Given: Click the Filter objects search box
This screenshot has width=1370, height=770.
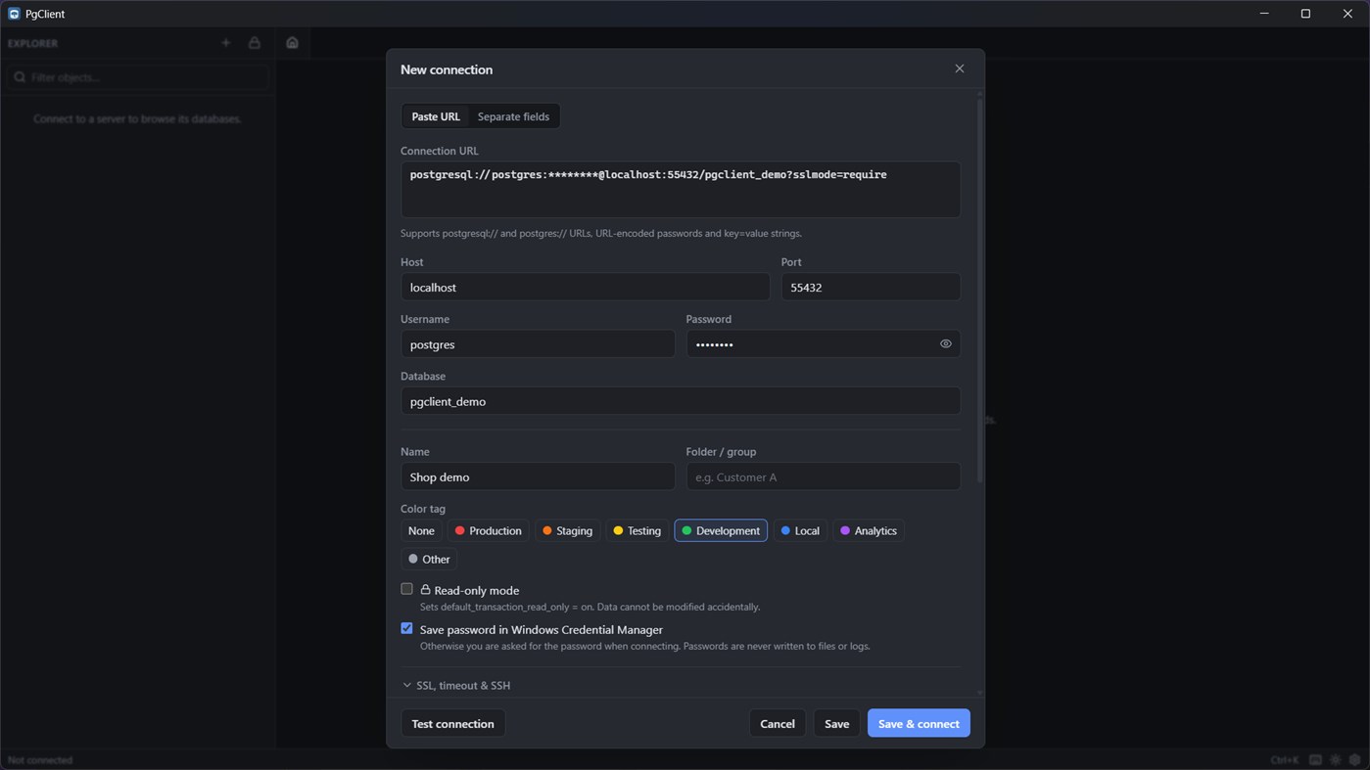Looking at the screenshot, I should pyautogui.click(x=138, y=77).
